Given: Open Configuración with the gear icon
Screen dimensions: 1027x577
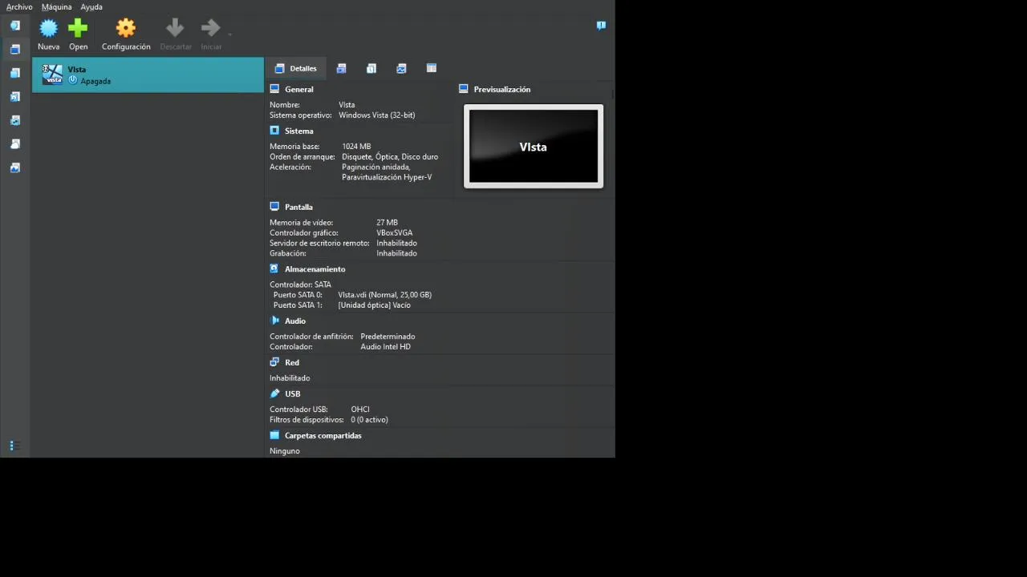Looking at the screenshot, I should [126, 35].
